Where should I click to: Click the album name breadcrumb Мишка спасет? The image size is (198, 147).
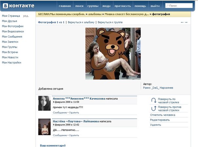127,14
